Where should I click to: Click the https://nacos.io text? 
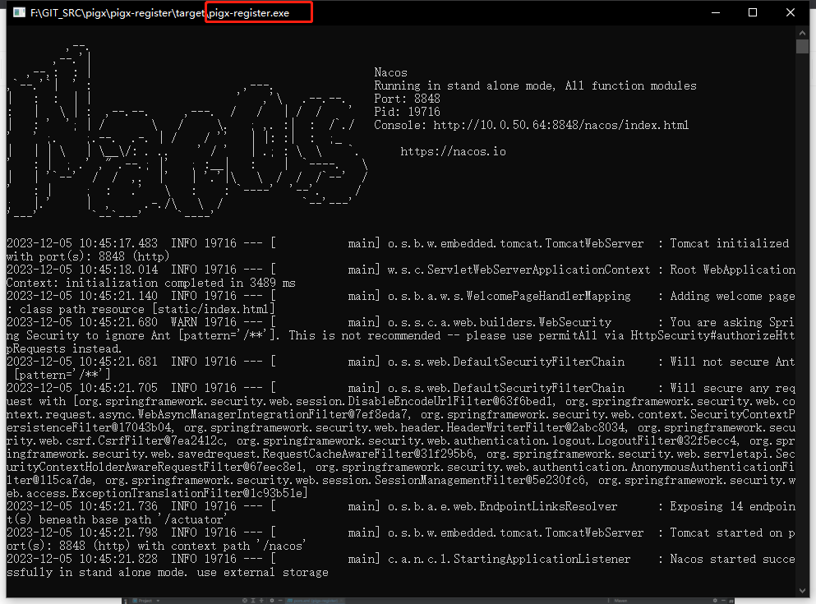coord(453,152)
